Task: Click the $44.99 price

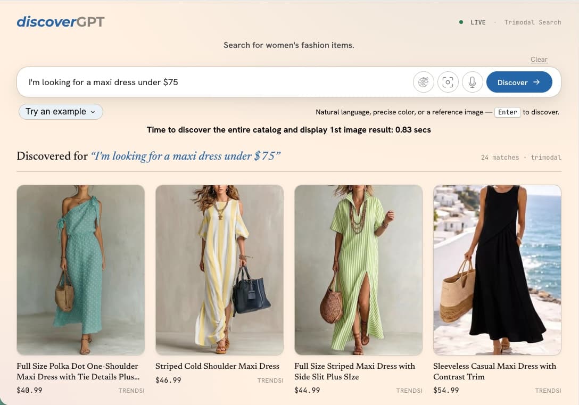Action: pyautogui.click(x=307, y=390)
